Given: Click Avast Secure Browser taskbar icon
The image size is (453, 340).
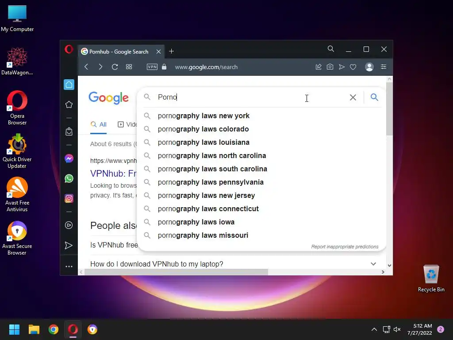Looking at the screenshot, I should [92, 329].
